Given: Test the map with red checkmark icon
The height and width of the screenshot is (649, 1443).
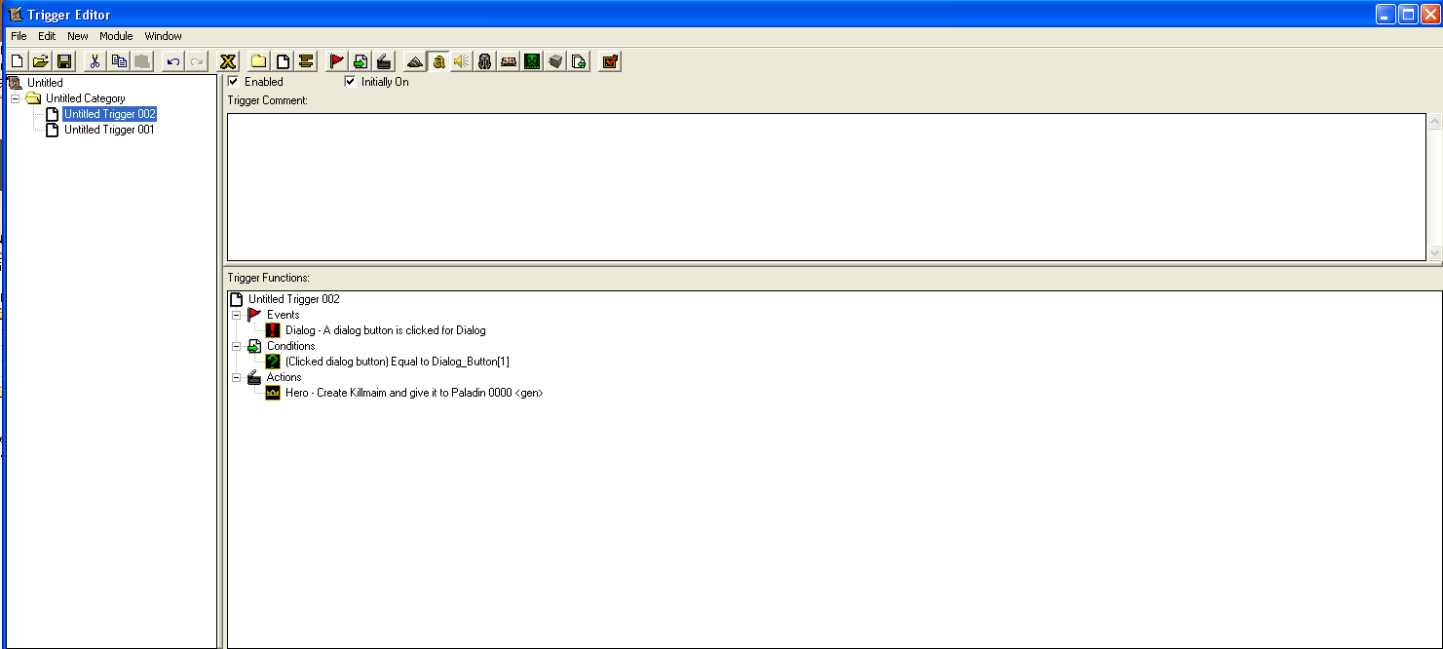Looking at the screenshot, I should [x=610, y=61].
